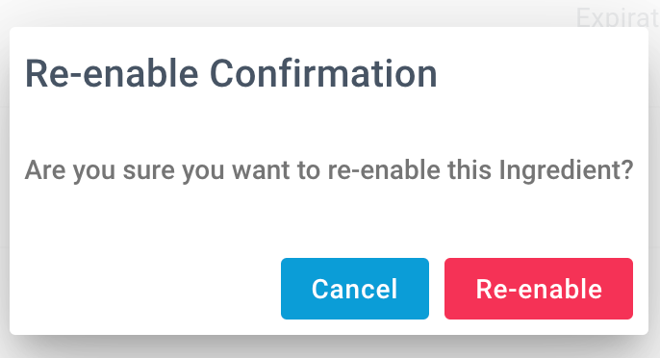Click the blue Cancel button
Image resolution: width=660 pixels, height=358 pixels.
click(x=355, y=289)
